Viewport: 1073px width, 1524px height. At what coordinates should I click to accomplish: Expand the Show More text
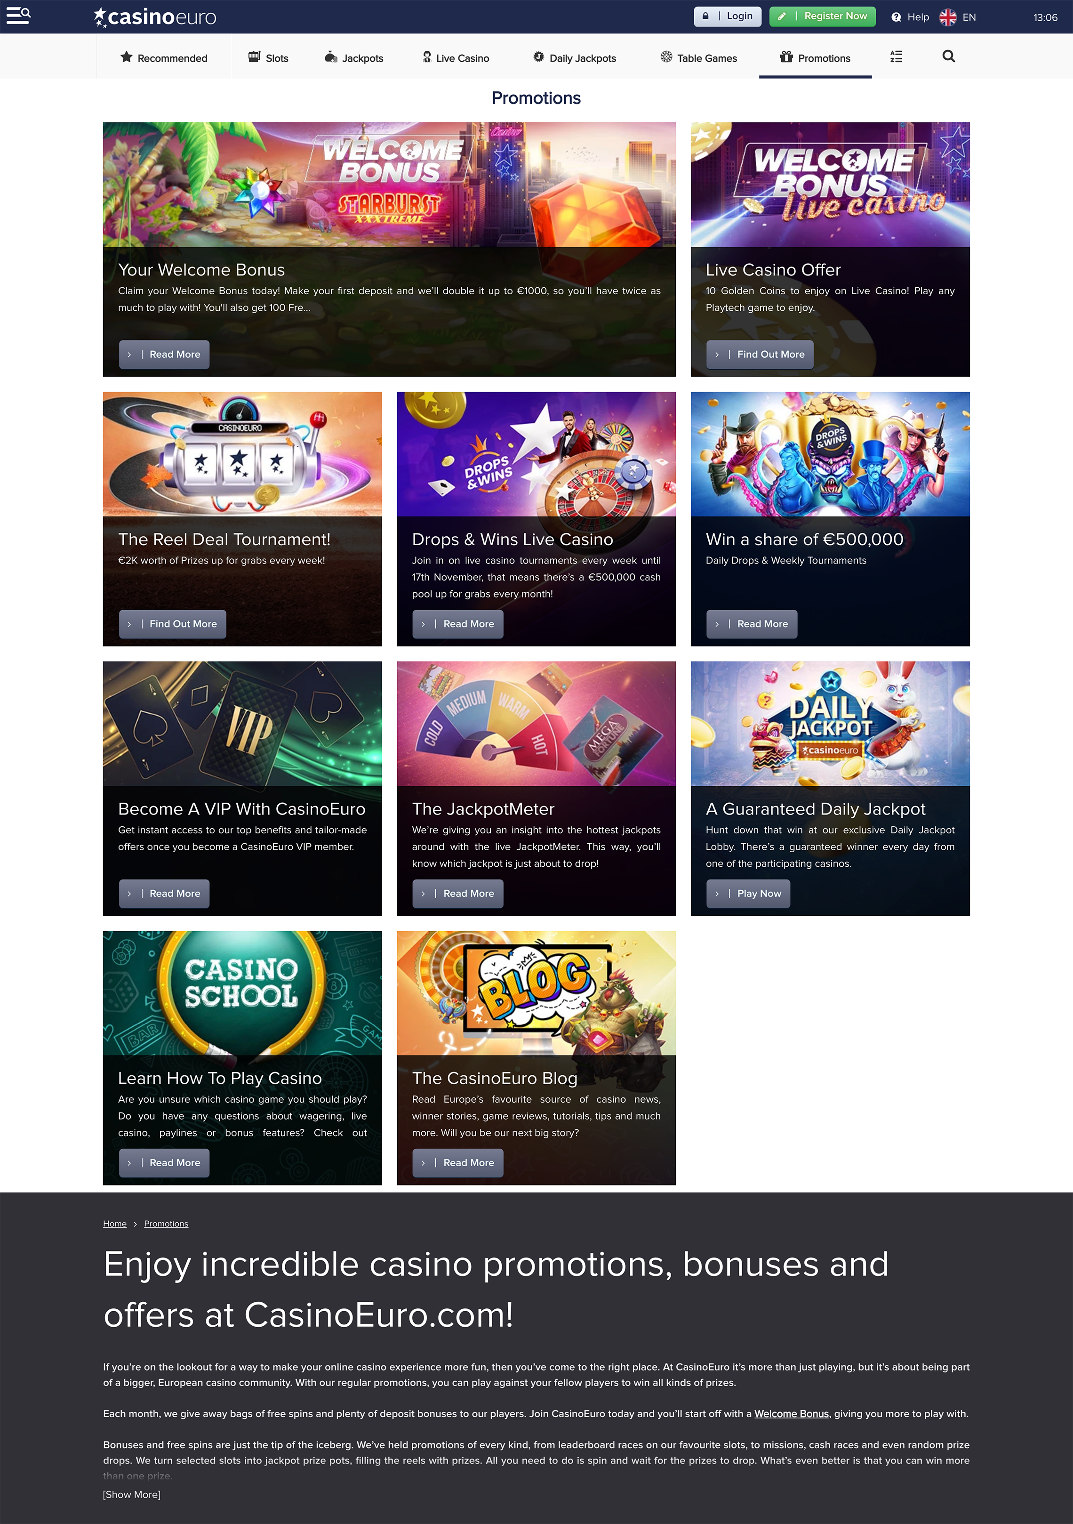tap(131, 1494)
